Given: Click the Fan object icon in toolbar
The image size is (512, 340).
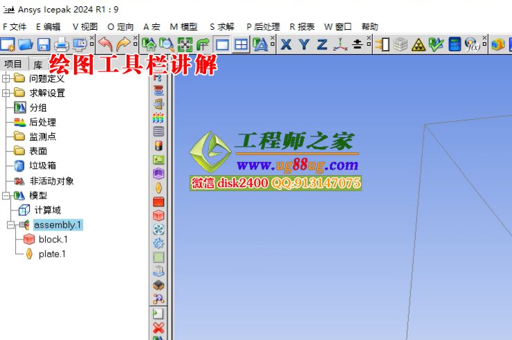Looking at the screenshot, I should [158, 229].
